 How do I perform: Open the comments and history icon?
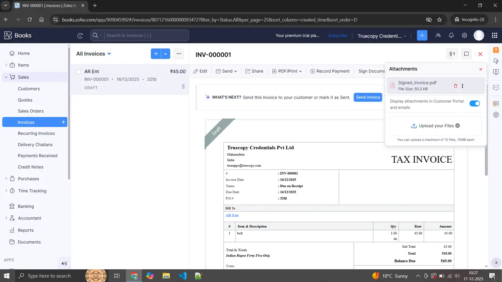pos(466,54)
